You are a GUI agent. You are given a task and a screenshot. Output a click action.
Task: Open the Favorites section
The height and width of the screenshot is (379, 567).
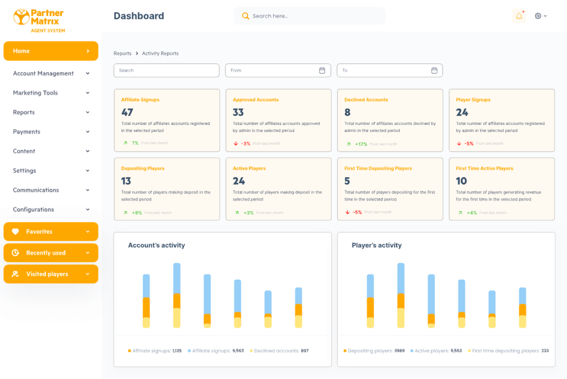coord(50,231)
